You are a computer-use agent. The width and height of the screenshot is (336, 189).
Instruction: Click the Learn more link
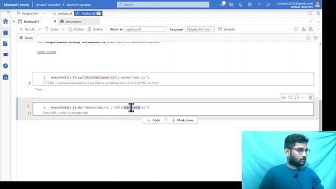point(47,52)
